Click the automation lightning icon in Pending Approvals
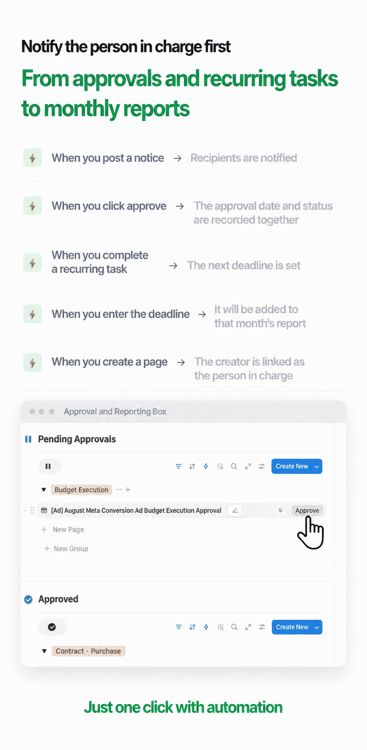The width and height of the screenshot is (367, 750). pyautogui.click(x=206, y=466)
